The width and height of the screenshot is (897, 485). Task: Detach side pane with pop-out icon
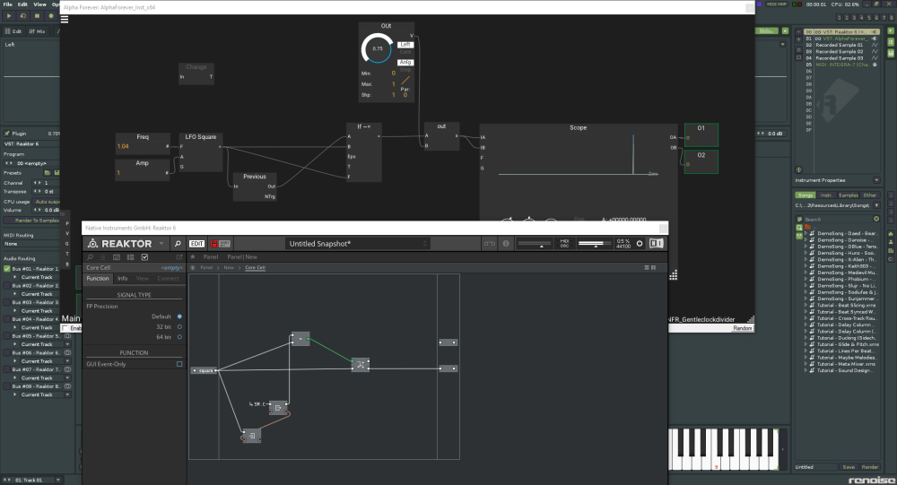point(179,257)
